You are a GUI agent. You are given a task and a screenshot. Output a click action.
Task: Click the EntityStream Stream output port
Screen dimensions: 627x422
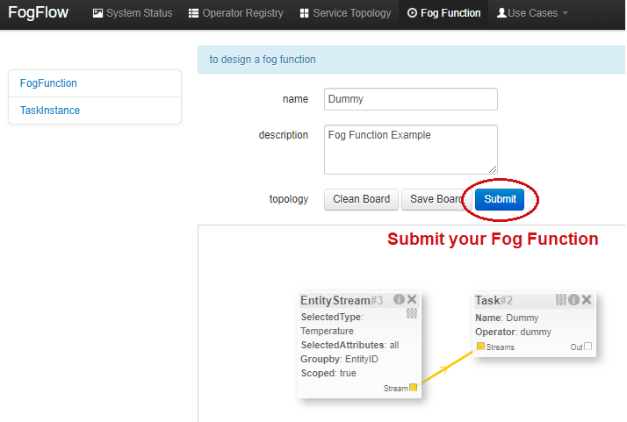tap(414, 387)
